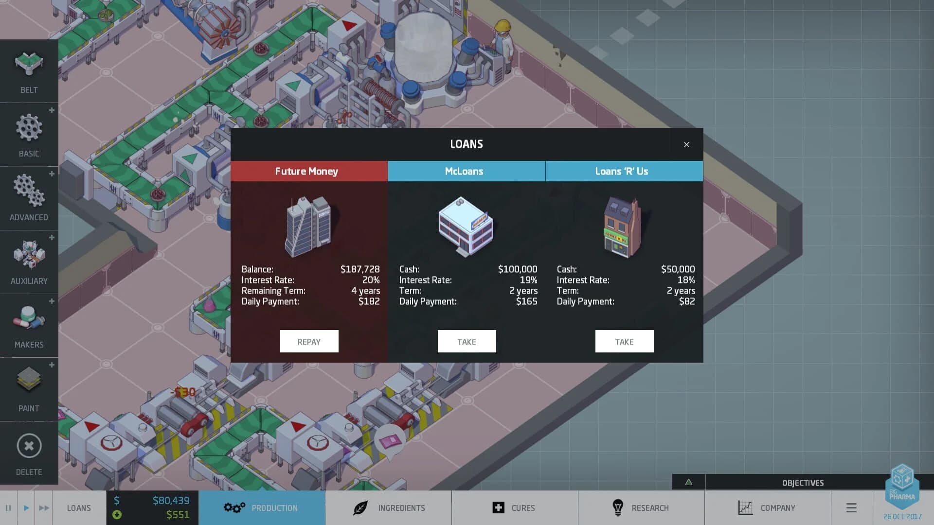Enable fast-forward game speed

tap(44, 507)
